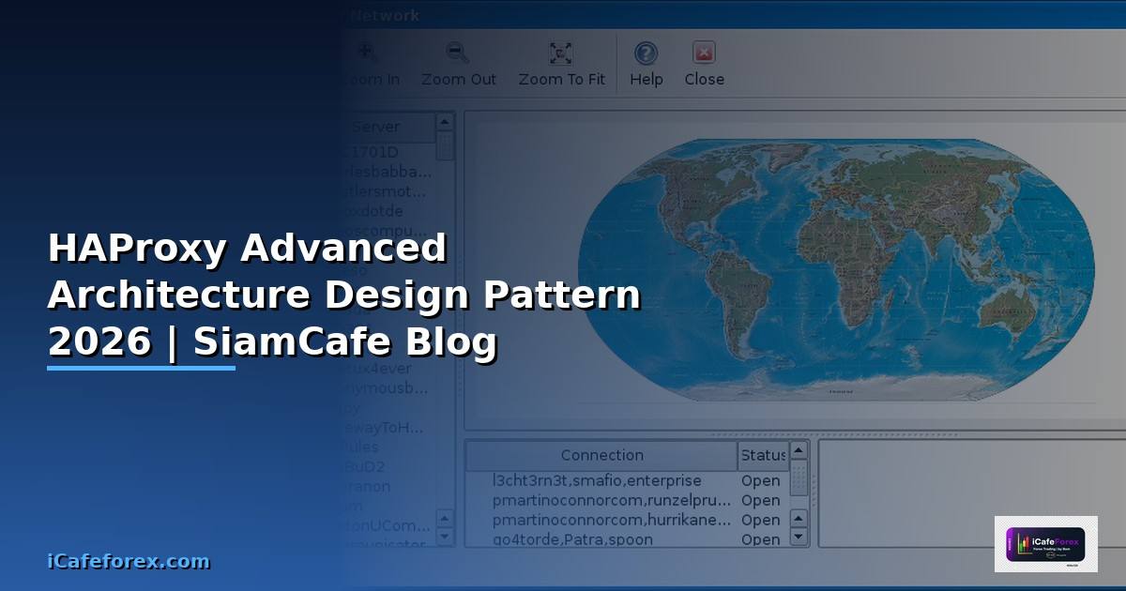This screenshot has height=591, width=1126.
Task: Select the go4torde,Patra,spoon connection row
Action: [x=626, y=539]
